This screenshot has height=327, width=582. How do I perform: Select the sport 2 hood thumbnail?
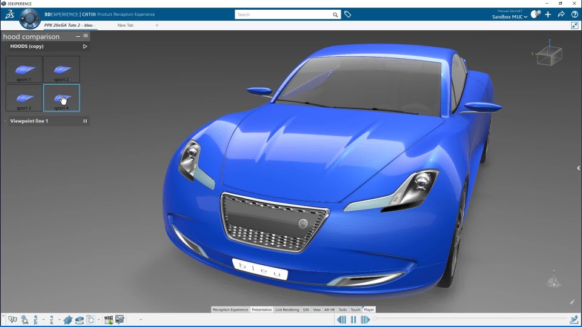[x=61, y=70]
